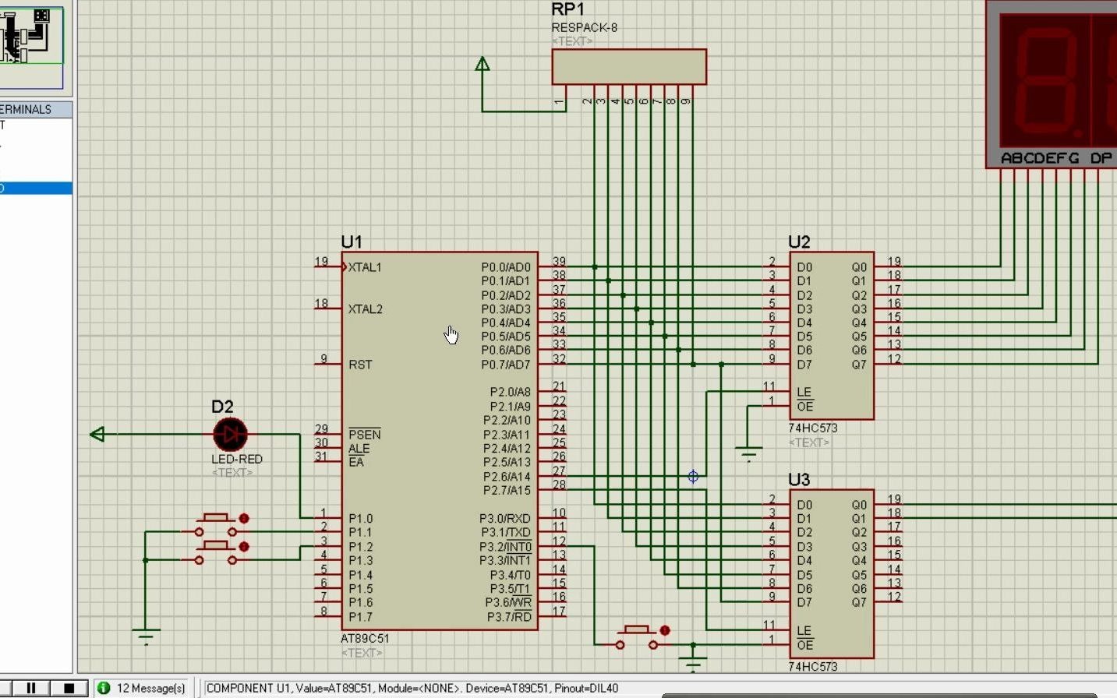Select the U3 reference label
The width and height of the screenshot is (1117, 698).
pyautogui.click(x=799, y=479)
